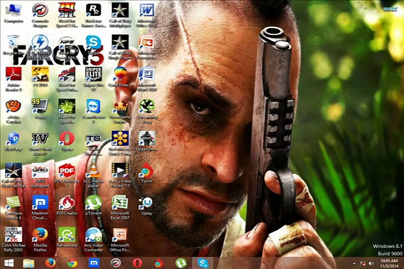
Task: Open Camtasia Studio 6 shortcut
Action: coord(13,207)
